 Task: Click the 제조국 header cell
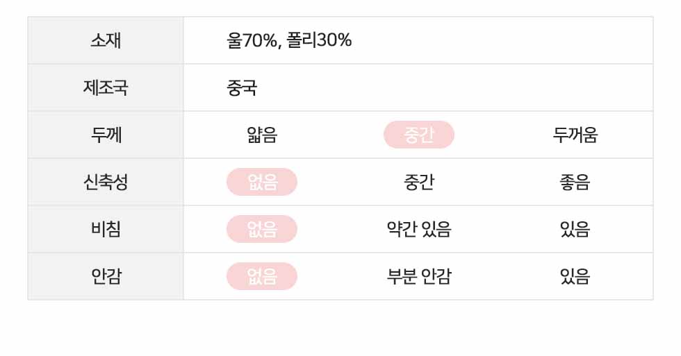point(106,87)
